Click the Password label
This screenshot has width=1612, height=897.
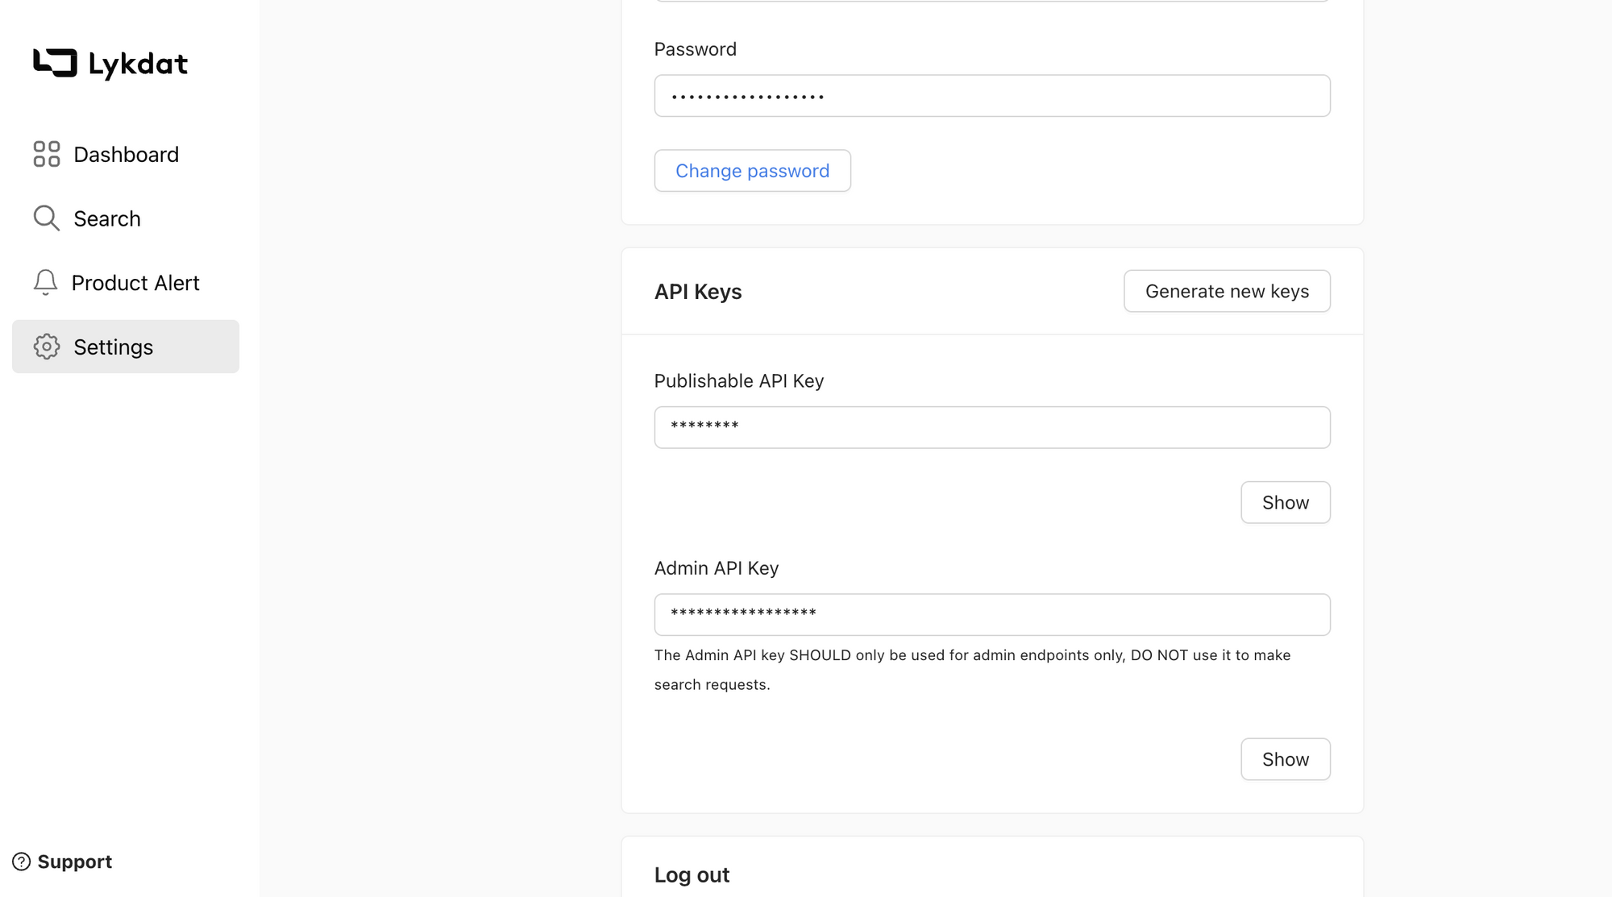(x=696, y=49)
